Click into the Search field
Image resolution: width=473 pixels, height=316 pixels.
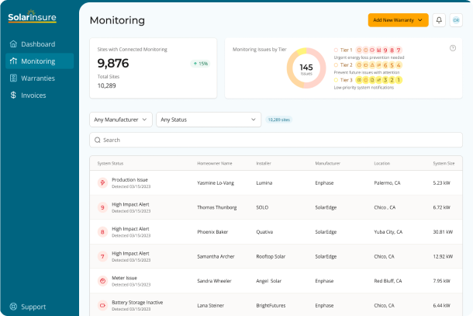tap(276, 140)
